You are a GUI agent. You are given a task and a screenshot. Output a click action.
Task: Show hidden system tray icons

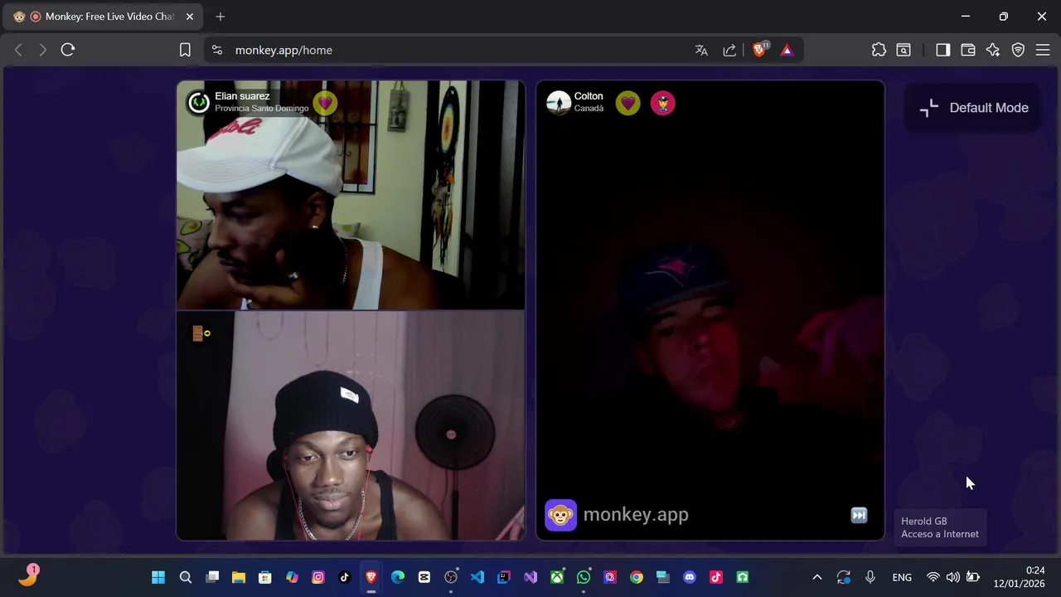click(816, 577)
